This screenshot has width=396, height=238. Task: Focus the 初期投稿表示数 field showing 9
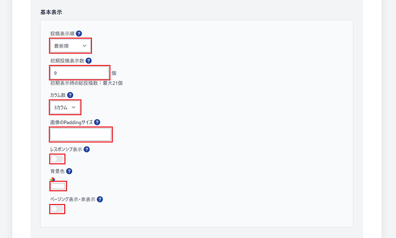80,73
